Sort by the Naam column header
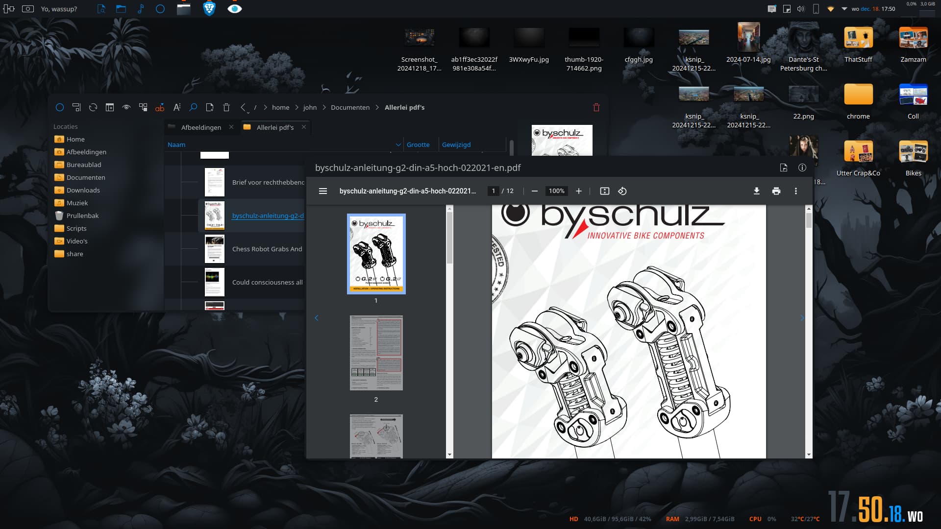This screenshot has height=529, width=941. [x=176, y=144]
